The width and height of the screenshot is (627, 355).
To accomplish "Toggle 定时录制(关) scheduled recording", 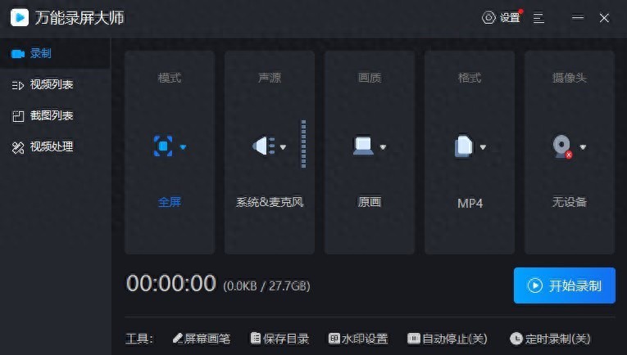I will pyautogui.click(x=549, y=339).
